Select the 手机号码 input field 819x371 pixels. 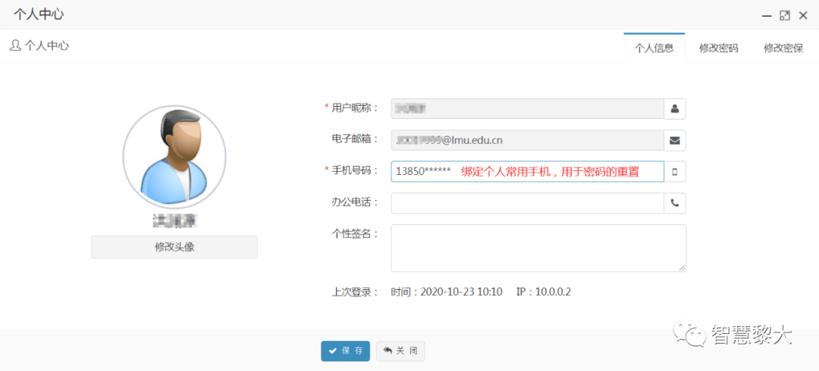coord(527,172)
